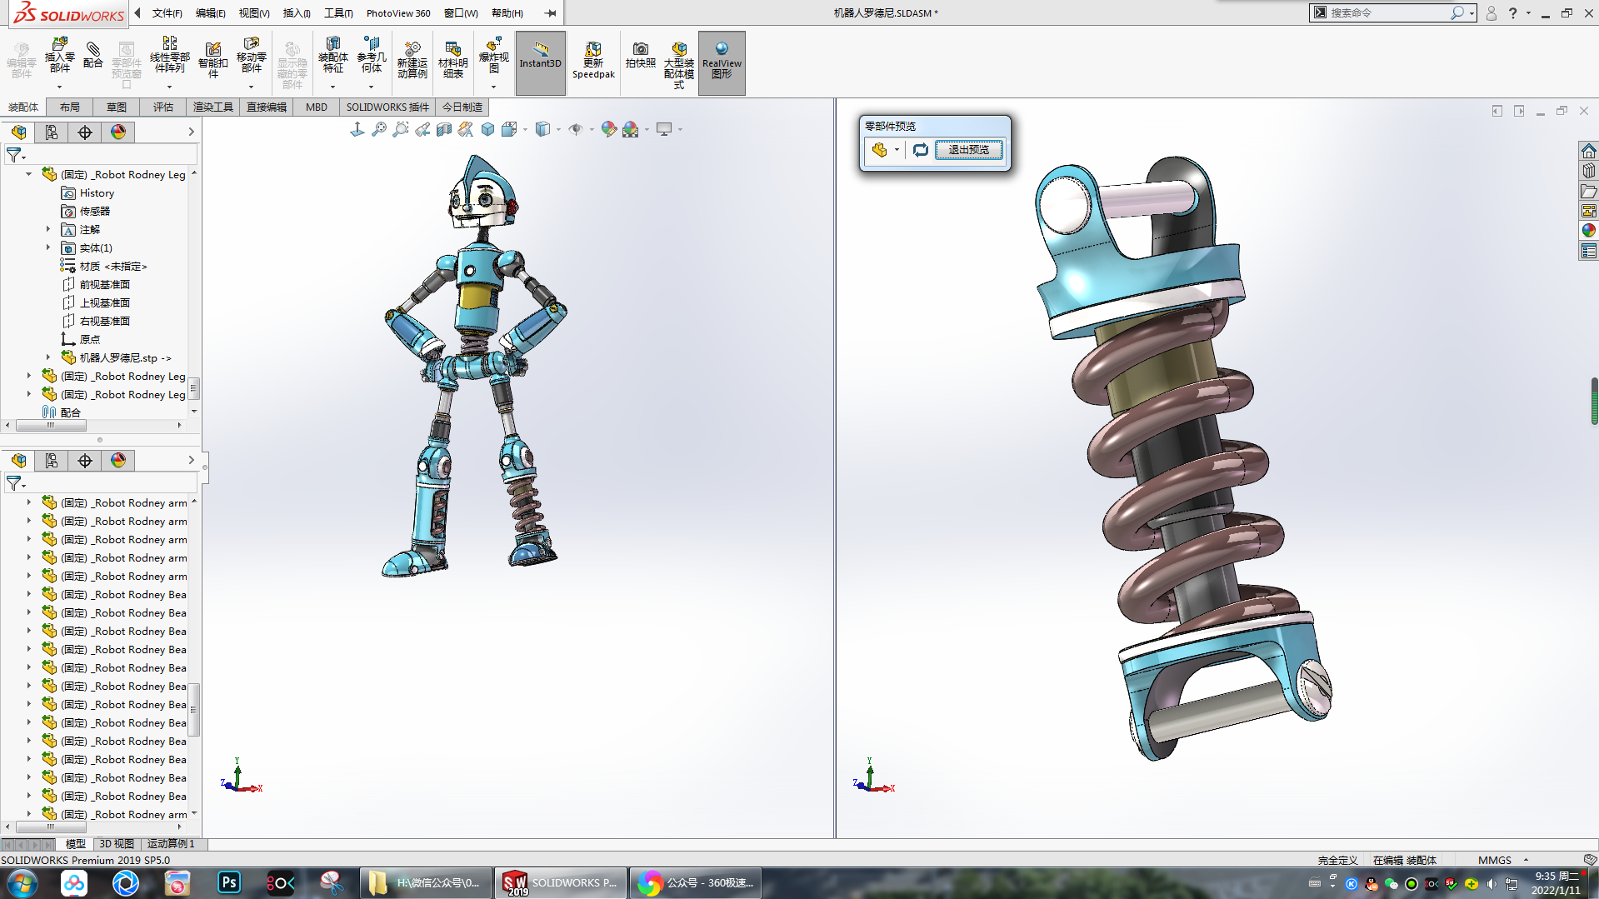Click Edit Appearance color ball icon
The image size is (1599, 899).
[x=609, y=129]
